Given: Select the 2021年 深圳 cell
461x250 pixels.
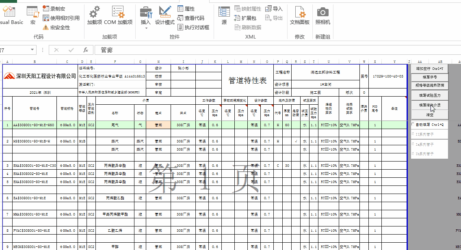Looking at the screenshot, I should tap(40, 92).
